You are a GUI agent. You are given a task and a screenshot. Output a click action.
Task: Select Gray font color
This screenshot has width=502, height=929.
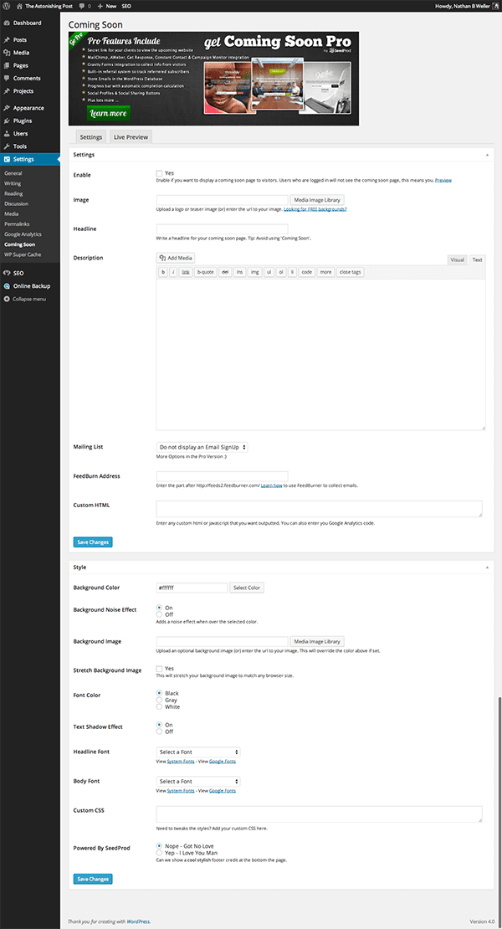tap(159, 700)
